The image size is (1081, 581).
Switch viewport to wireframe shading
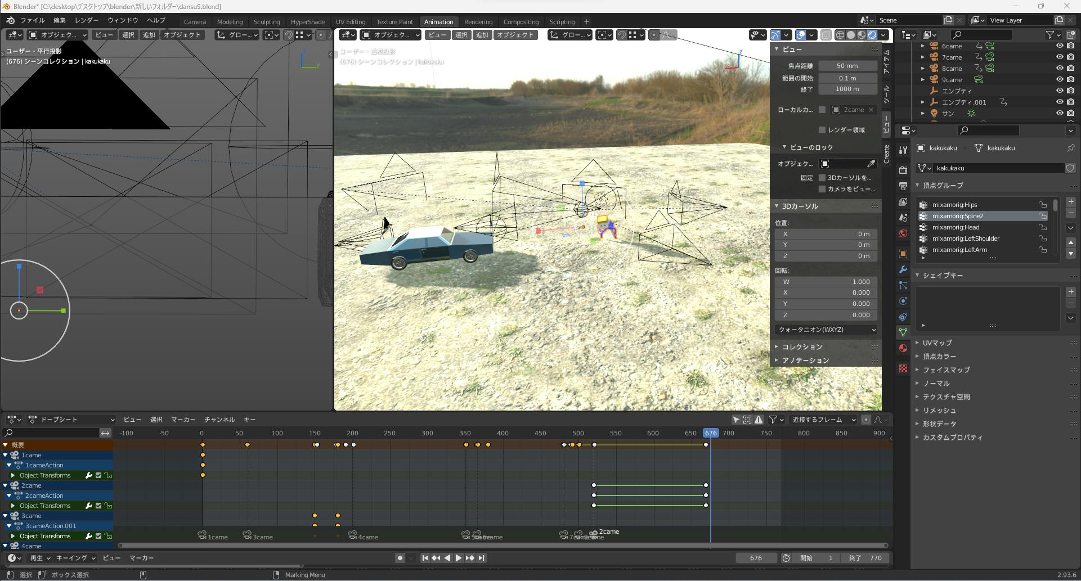pyautogui.click(x=840, y=35)
